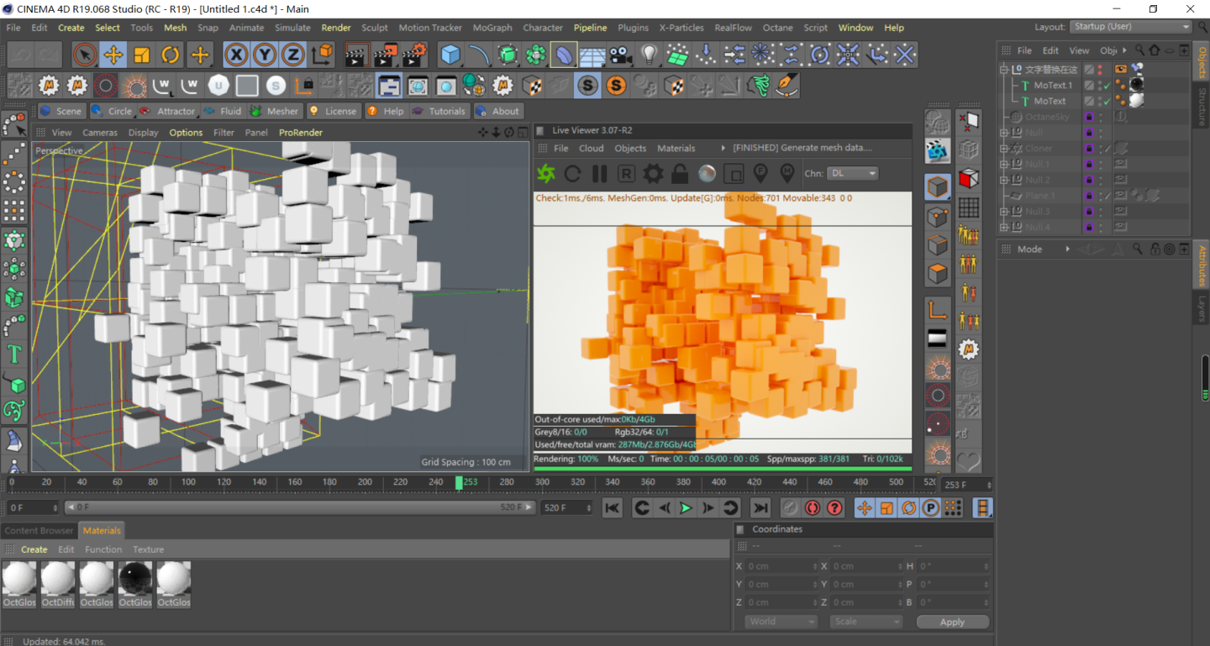Activate the Scale tool

coord(142,55)
